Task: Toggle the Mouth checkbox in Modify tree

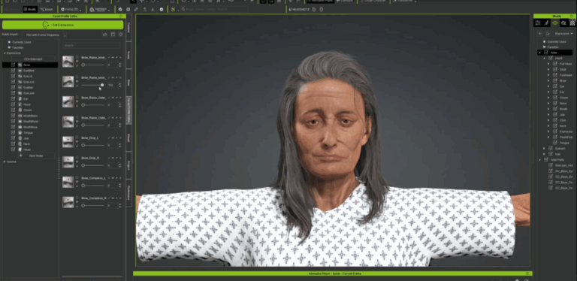Action: (x=555, y=109)
